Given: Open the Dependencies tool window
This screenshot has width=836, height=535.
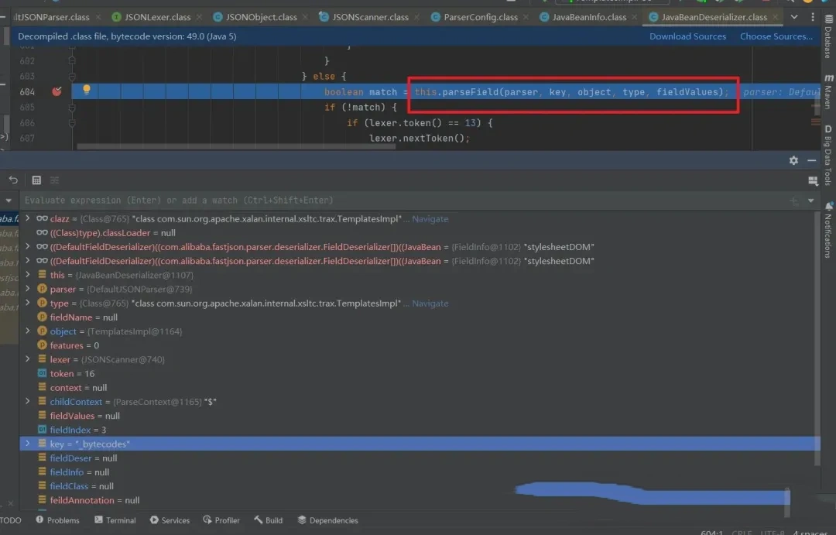Looking at the screenshot, I should pyautogui.click(x=328, y=520).
